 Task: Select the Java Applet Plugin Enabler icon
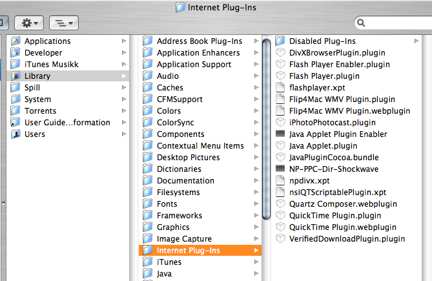280,134
